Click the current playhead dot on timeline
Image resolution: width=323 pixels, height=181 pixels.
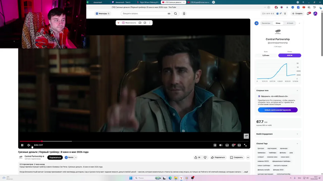pos(42,141)
